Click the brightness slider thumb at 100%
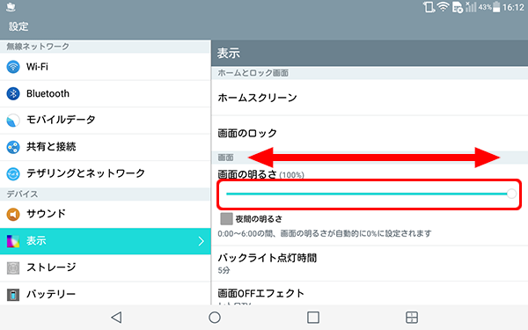The image size is (528, 330). tap(511, 194)
